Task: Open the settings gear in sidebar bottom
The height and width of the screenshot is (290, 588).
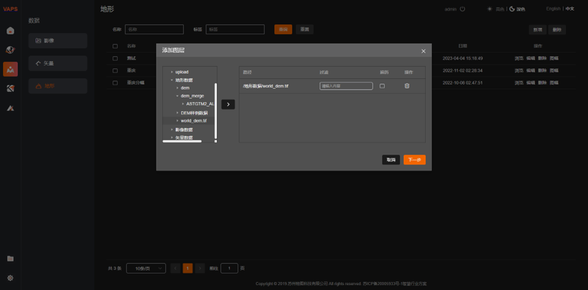Action: click(x=10, y=278)
